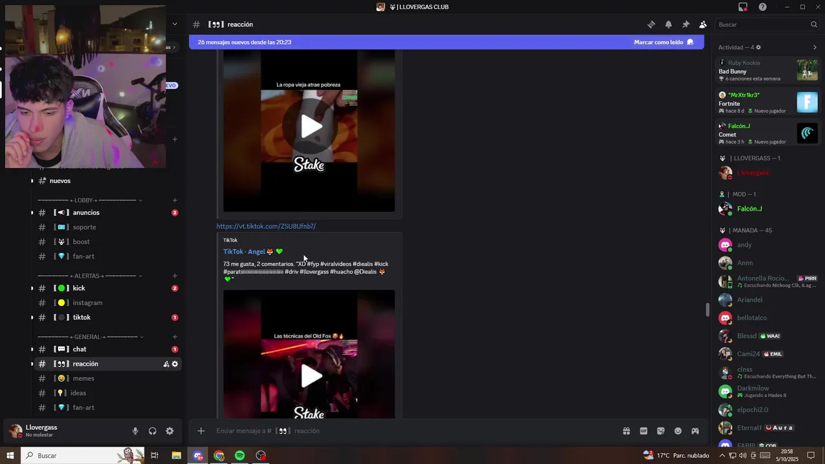This screenshot has height=464, width=825.
Task: Open user settings gear in user panel
Action: click(x=170, y=431)
